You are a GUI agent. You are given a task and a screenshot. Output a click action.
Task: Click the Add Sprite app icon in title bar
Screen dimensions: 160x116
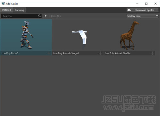click(3, 4)
